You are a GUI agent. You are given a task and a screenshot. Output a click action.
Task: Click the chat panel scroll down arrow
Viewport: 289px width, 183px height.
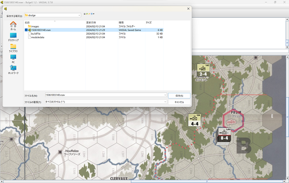(287, 47)
